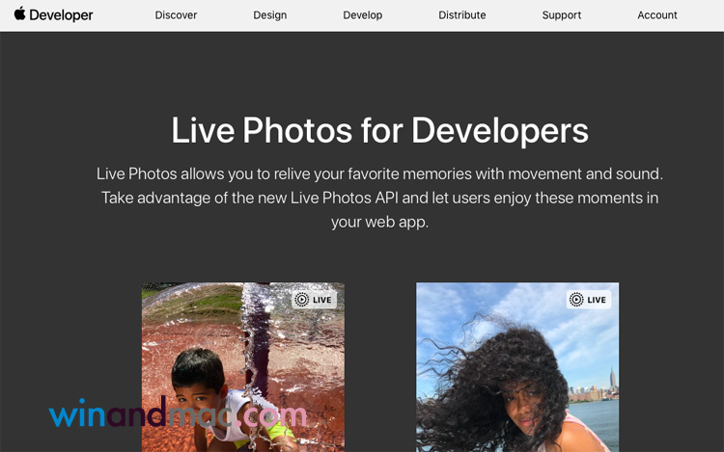The image size is (724, 452).
Task: Click the Live Photos API description paragraph
Action: click(379, 198)
